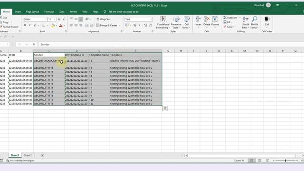Click the formula bar showing Sender
Image resolution: width=304 pixels, height=171 pixels.
[171, 44]
